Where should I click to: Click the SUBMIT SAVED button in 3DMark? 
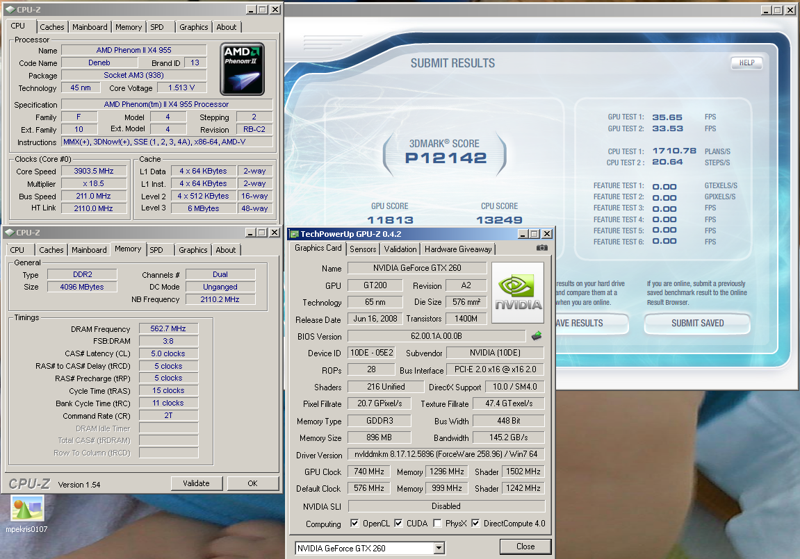coord(697,323)
